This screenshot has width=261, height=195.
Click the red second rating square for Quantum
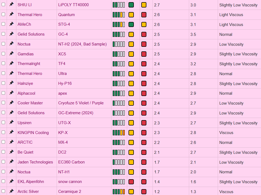144,15
